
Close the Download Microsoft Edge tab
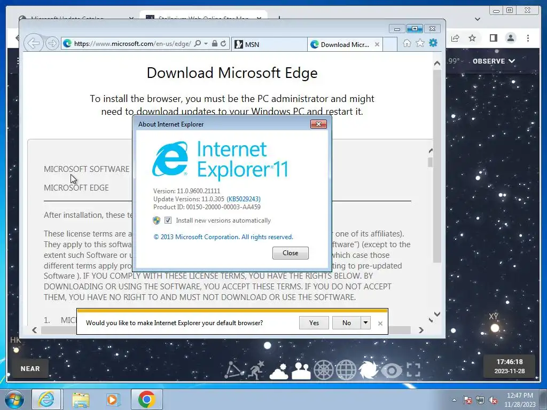click(x=377, y=45)
